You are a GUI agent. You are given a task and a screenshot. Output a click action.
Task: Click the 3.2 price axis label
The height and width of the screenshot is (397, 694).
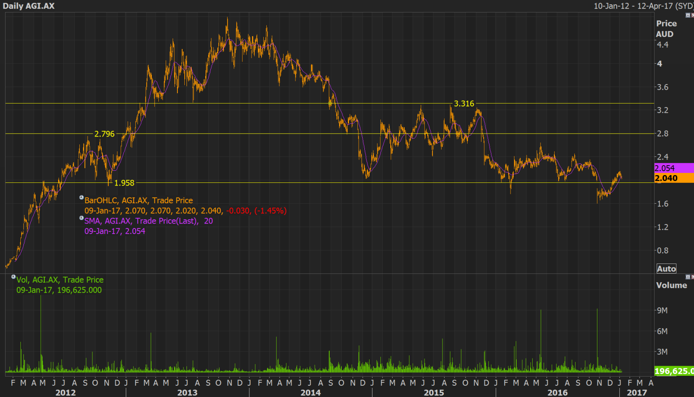click(x=663, y=110)
